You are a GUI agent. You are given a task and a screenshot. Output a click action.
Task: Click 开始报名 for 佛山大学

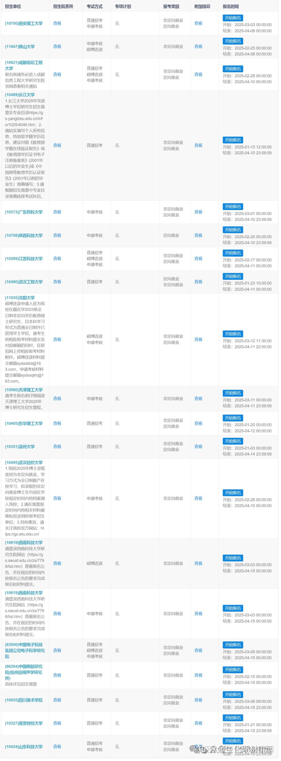pyautogui.click(x=233, y=41)
